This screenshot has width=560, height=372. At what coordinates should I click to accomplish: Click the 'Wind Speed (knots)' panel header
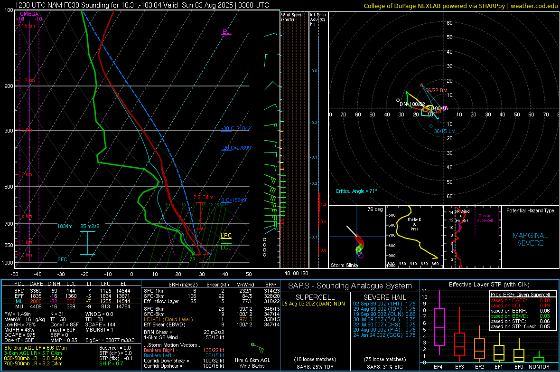coord(292,17)
